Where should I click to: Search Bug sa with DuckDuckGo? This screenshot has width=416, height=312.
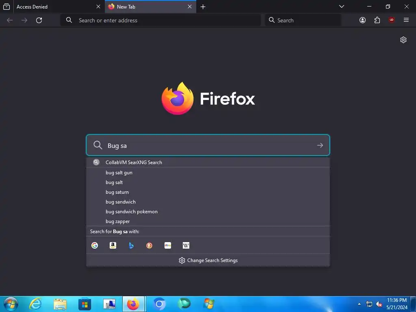pyautogui.click(x=149, y=245)
